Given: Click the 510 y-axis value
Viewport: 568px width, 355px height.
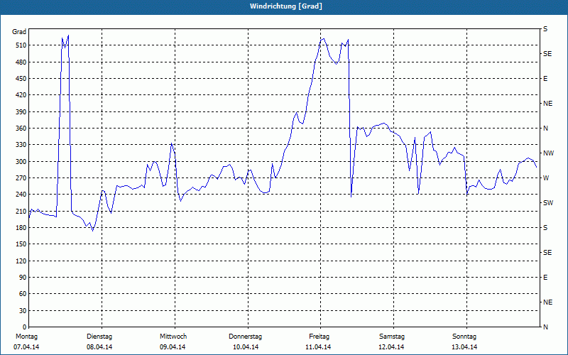Looking at the screenshot, I should pyautogui.click(x=21, y=45).
